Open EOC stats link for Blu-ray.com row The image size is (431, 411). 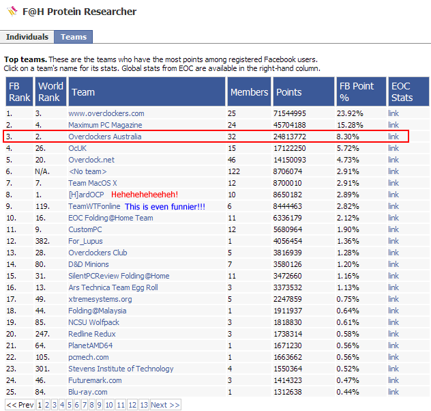coord(393,392)
